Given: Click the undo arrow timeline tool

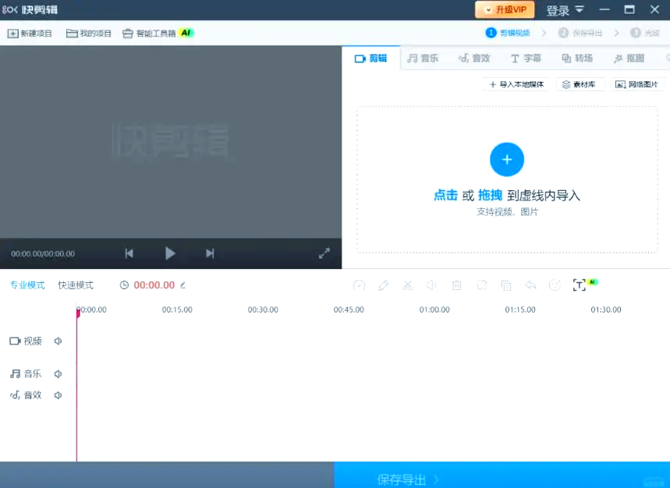Looking at the screenshot, I should tap(530, 285).
